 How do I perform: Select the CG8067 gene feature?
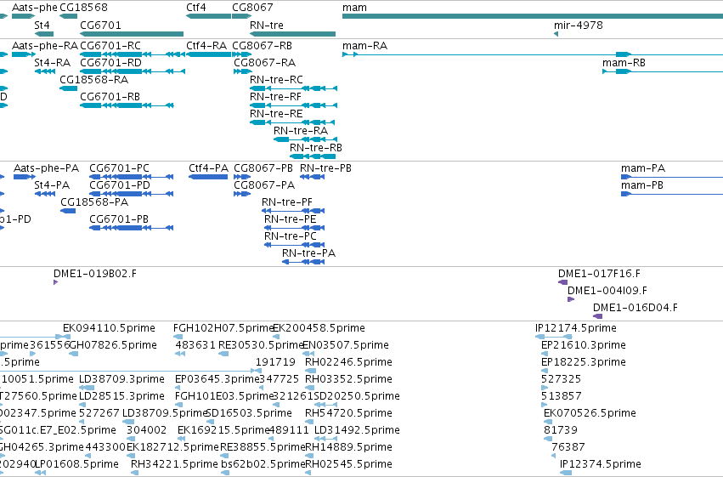pyautogui.click(x=241, y=16)
